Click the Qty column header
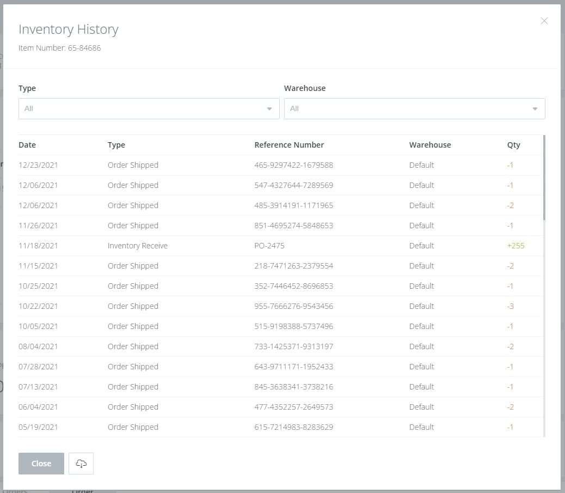 click(513, 145)
